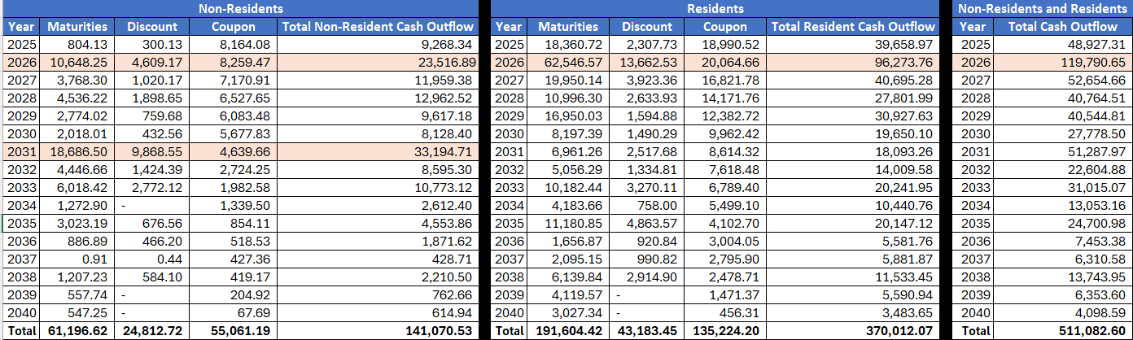Viewport: 1133px width, 340px height.
Task: Select resident 2026 coupon cell 20,064.66
Action: (725, 62)
